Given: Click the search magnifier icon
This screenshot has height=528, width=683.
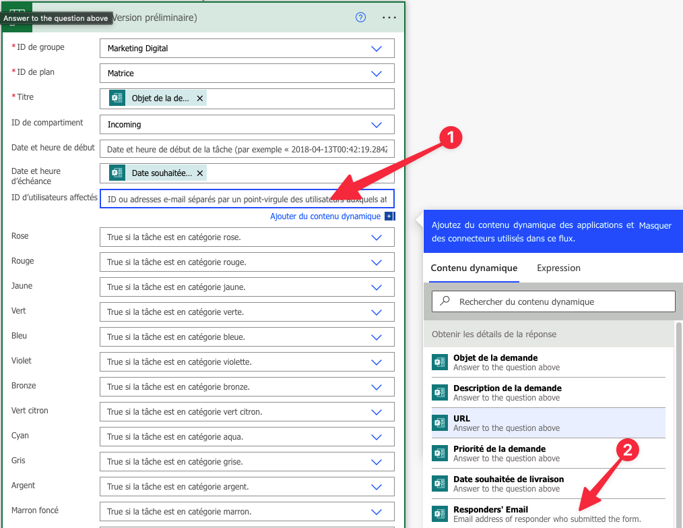Looking at the screenshot, I should 445,301.
